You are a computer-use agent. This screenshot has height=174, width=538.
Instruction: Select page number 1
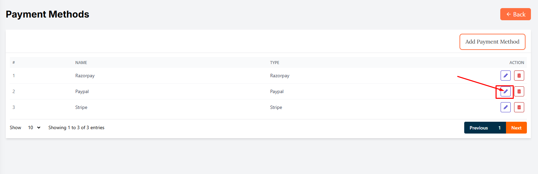(499, 128)
